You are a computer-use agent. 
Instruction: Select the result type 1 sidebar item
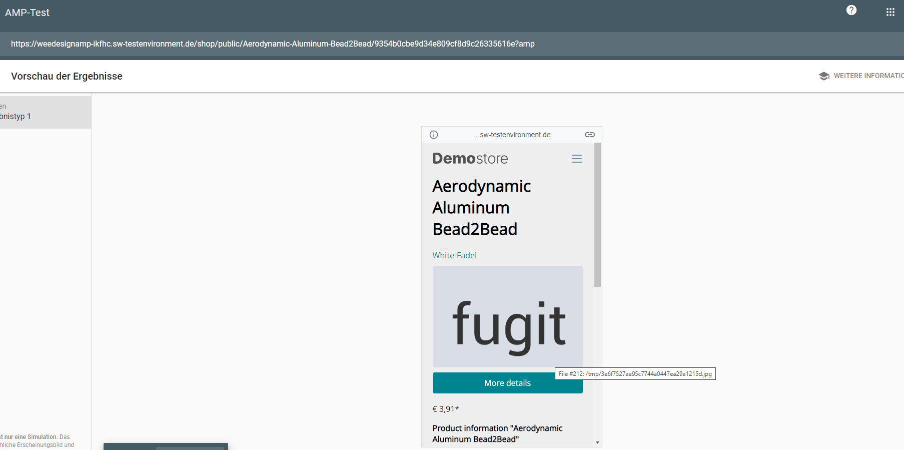[46, 112]
